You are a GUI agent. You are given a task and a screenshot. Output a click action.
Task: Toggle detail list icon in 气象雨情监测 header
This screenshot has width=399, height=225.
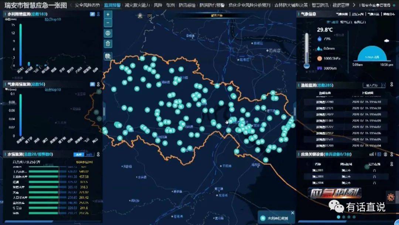click(x=92, y=84)
